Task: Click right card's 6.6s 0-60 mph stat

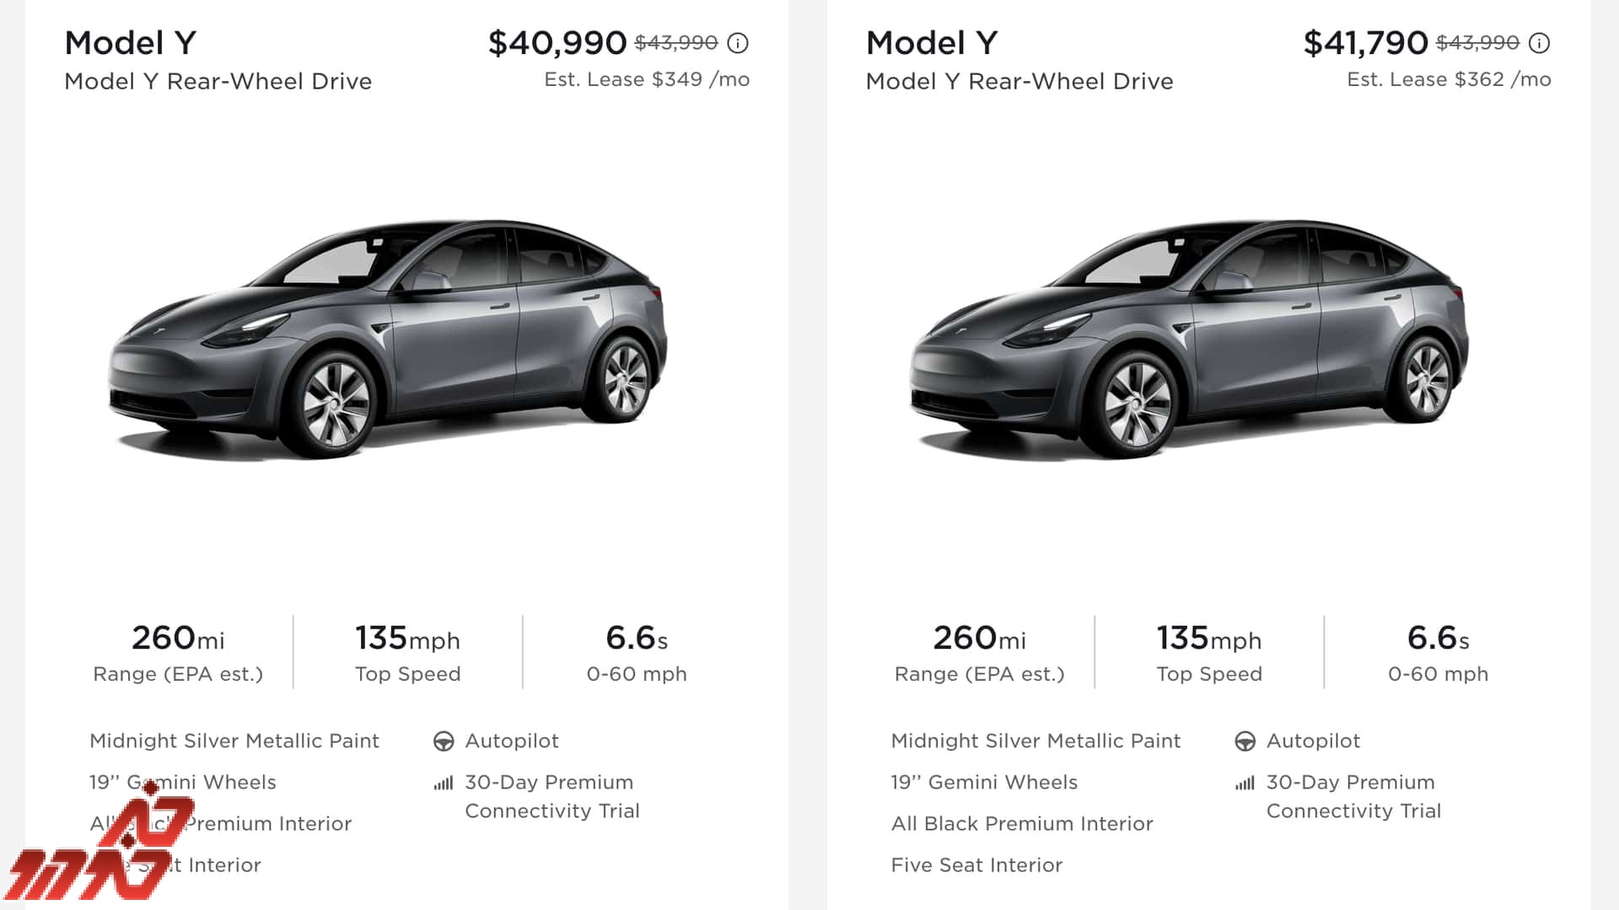Action: (1439, 653)
